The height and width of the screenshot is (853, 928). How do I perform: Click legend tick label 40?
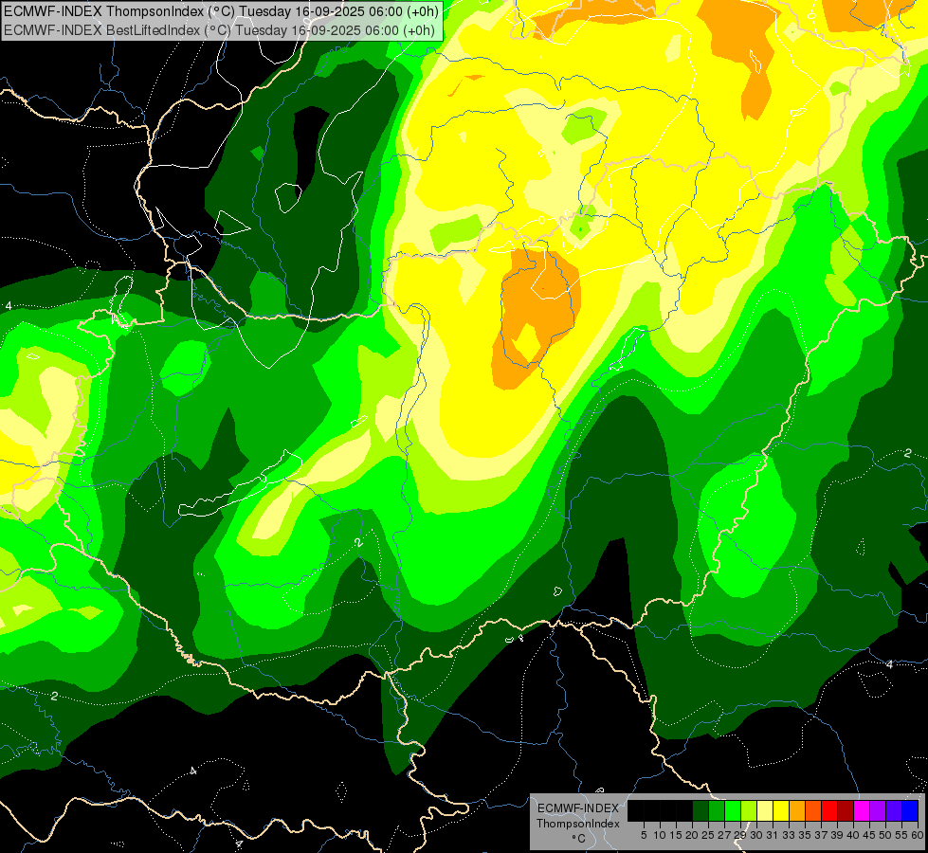[853, 835]
